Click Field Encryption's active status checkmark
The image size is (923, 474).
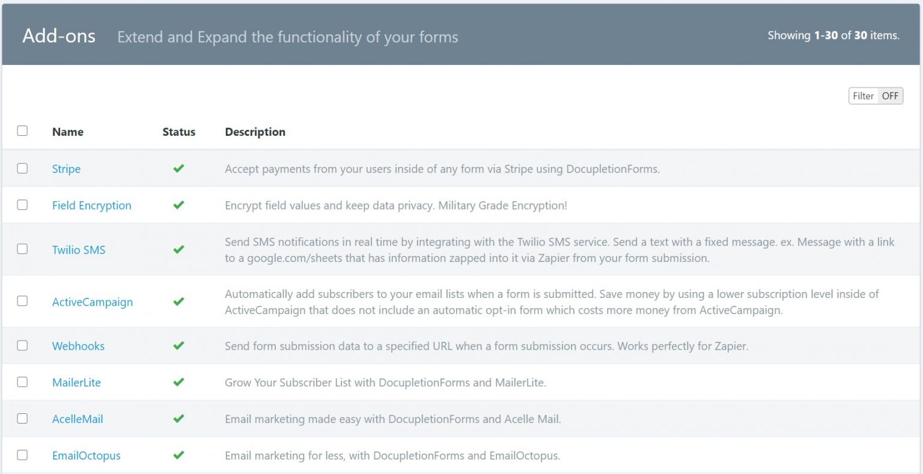178,205
